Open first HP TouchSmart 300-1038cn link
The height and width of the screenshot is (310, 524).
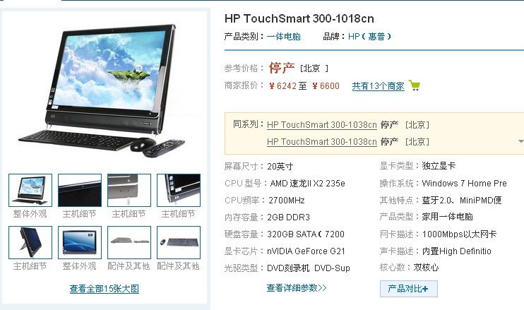[x=322, y=124]
